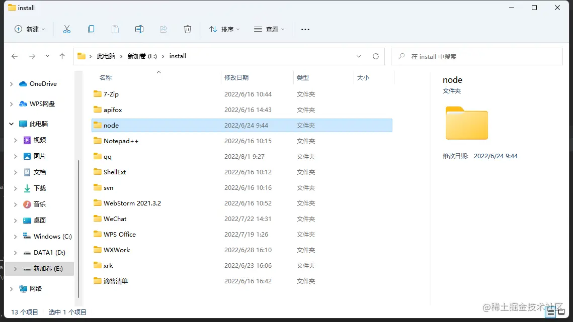Click the Share icon in toolbar

163,29
